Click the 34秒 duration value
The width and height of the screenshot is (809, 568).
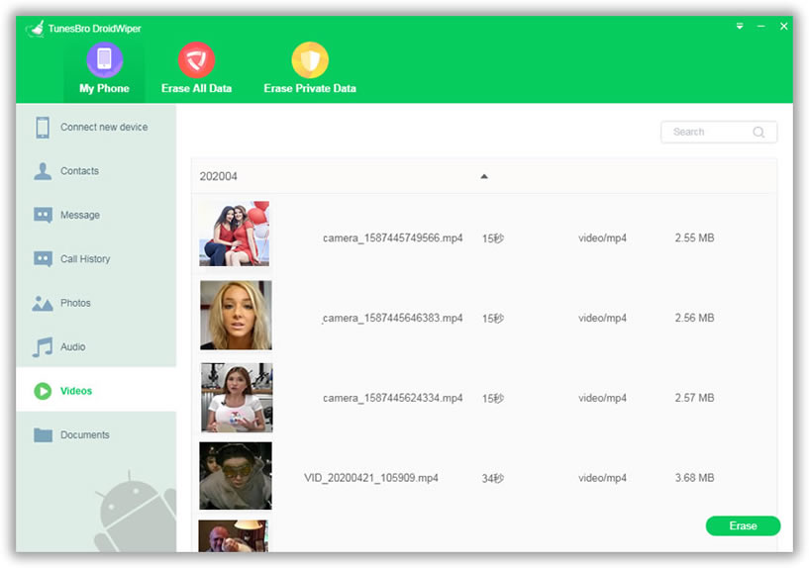493,478
